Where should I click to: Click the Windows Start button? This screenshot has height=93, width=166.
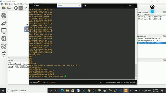[3, 91]
